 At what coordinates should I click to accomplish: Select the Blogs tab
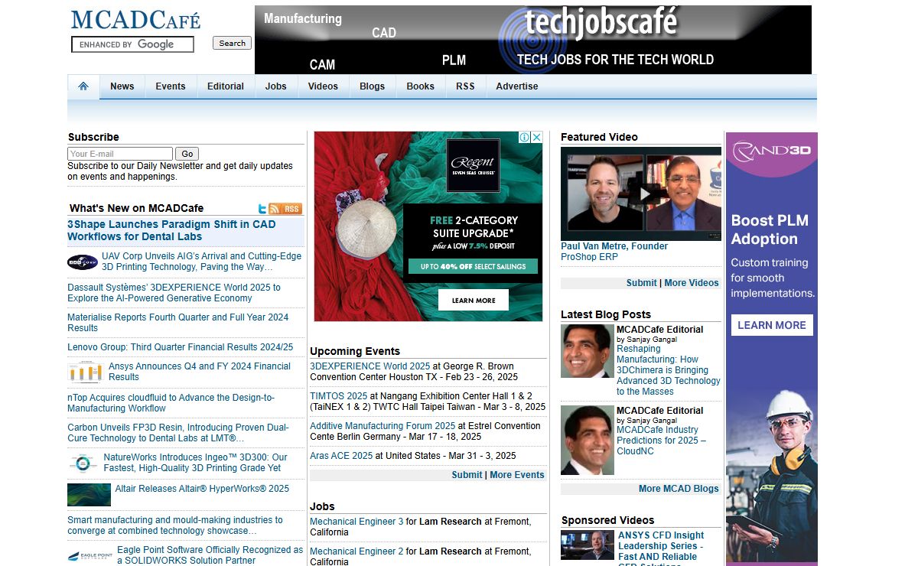tap(373, 86)
